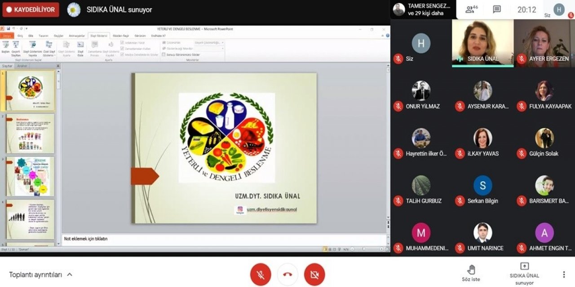
Task: Select the Slaytlar pane tab
Action: click(x=8, y=66)
